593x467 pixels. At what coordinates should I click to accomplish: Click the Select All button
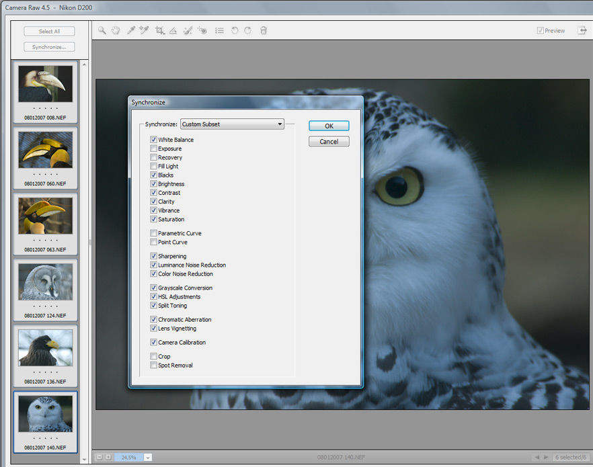(49, 32)
